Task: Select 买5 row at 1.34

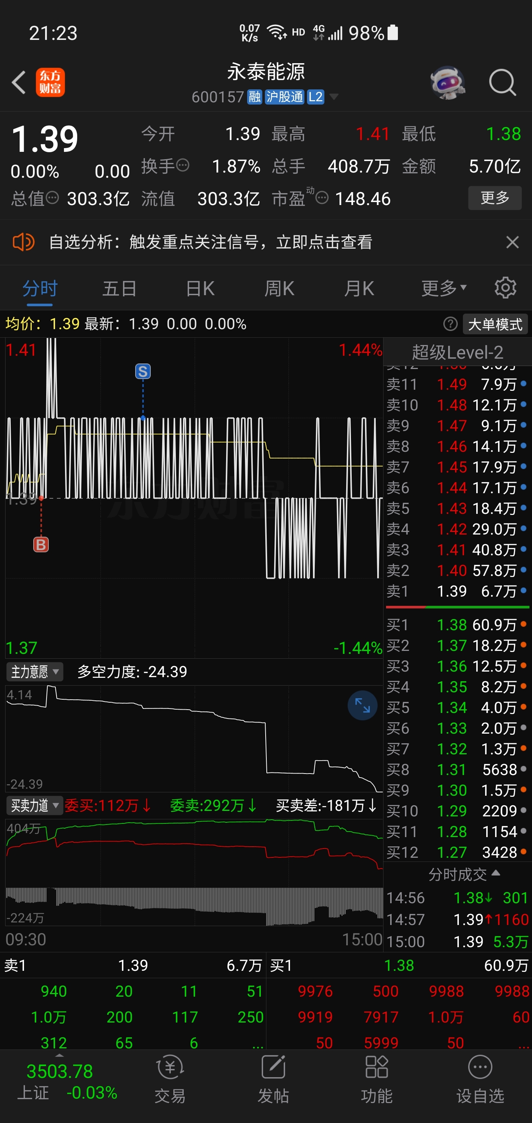Action: (457, 707)
